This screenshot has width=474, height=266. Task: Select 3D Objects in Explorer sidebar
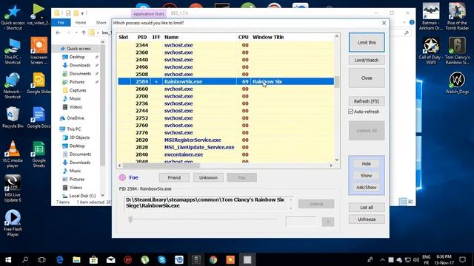pos(79,137)
